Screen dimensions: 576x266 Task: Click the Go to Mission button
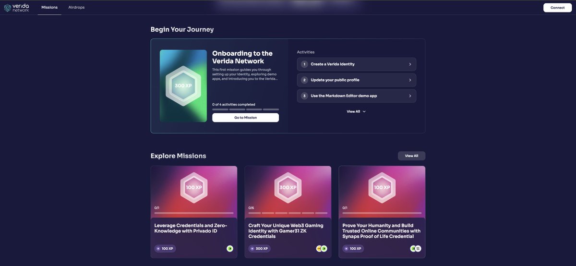tap(245, 118)
